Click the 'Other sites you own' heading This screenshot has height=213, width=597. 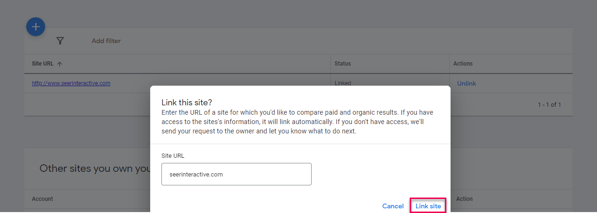pyautogui.click(x=94, y=169)
